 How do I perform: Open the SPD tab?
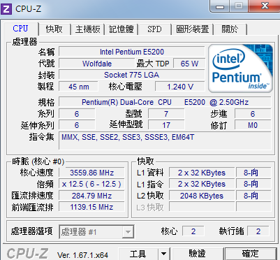click(154, 29)
